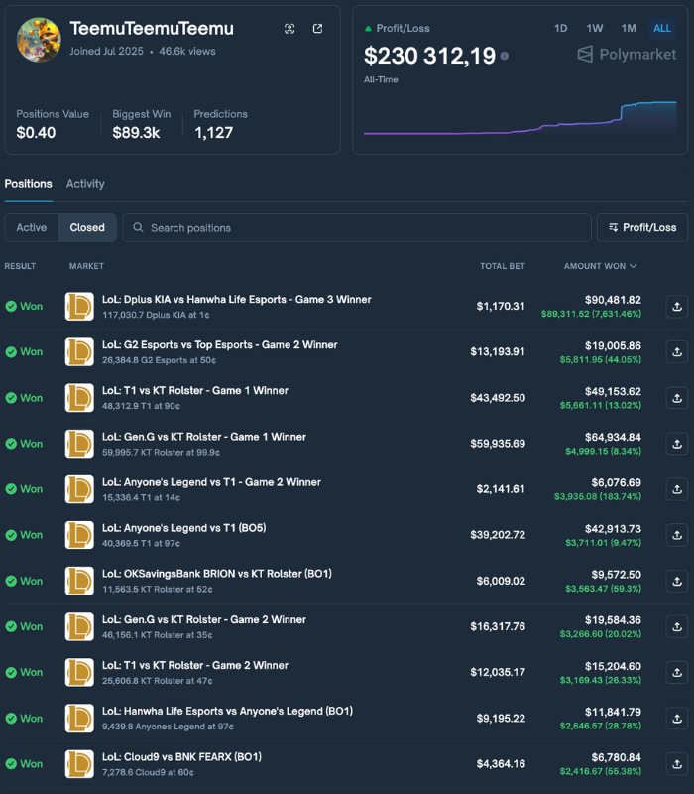
Task: Select the 1W profit/loss range
Action: pos(594,29)
